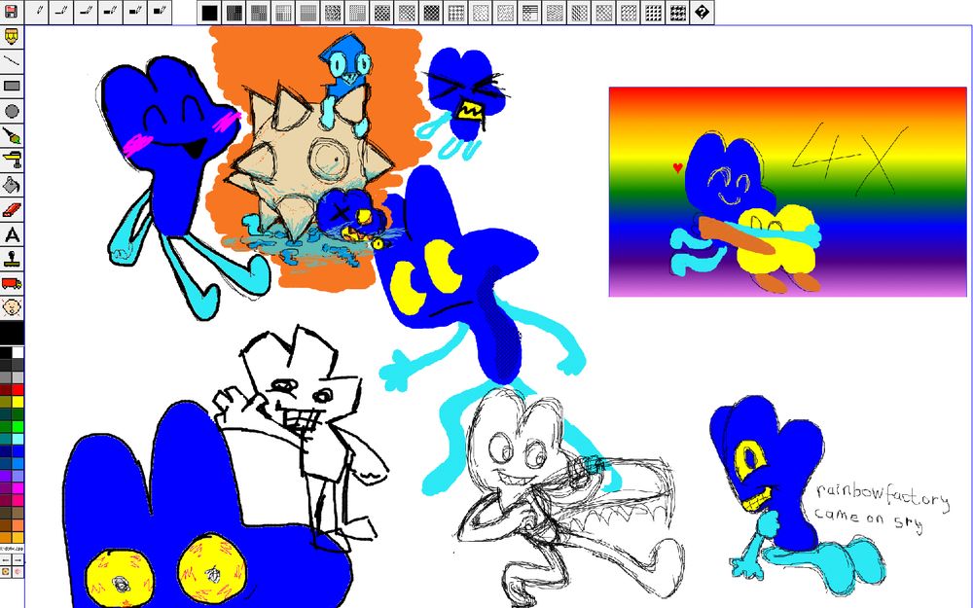Pick the second pattern next to solid black
This screenshot has height=608, width=973.
coord(234,13)
